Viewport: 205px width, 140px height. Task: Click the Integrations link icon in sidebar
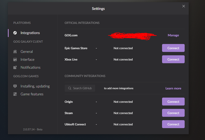pos(15,33)
